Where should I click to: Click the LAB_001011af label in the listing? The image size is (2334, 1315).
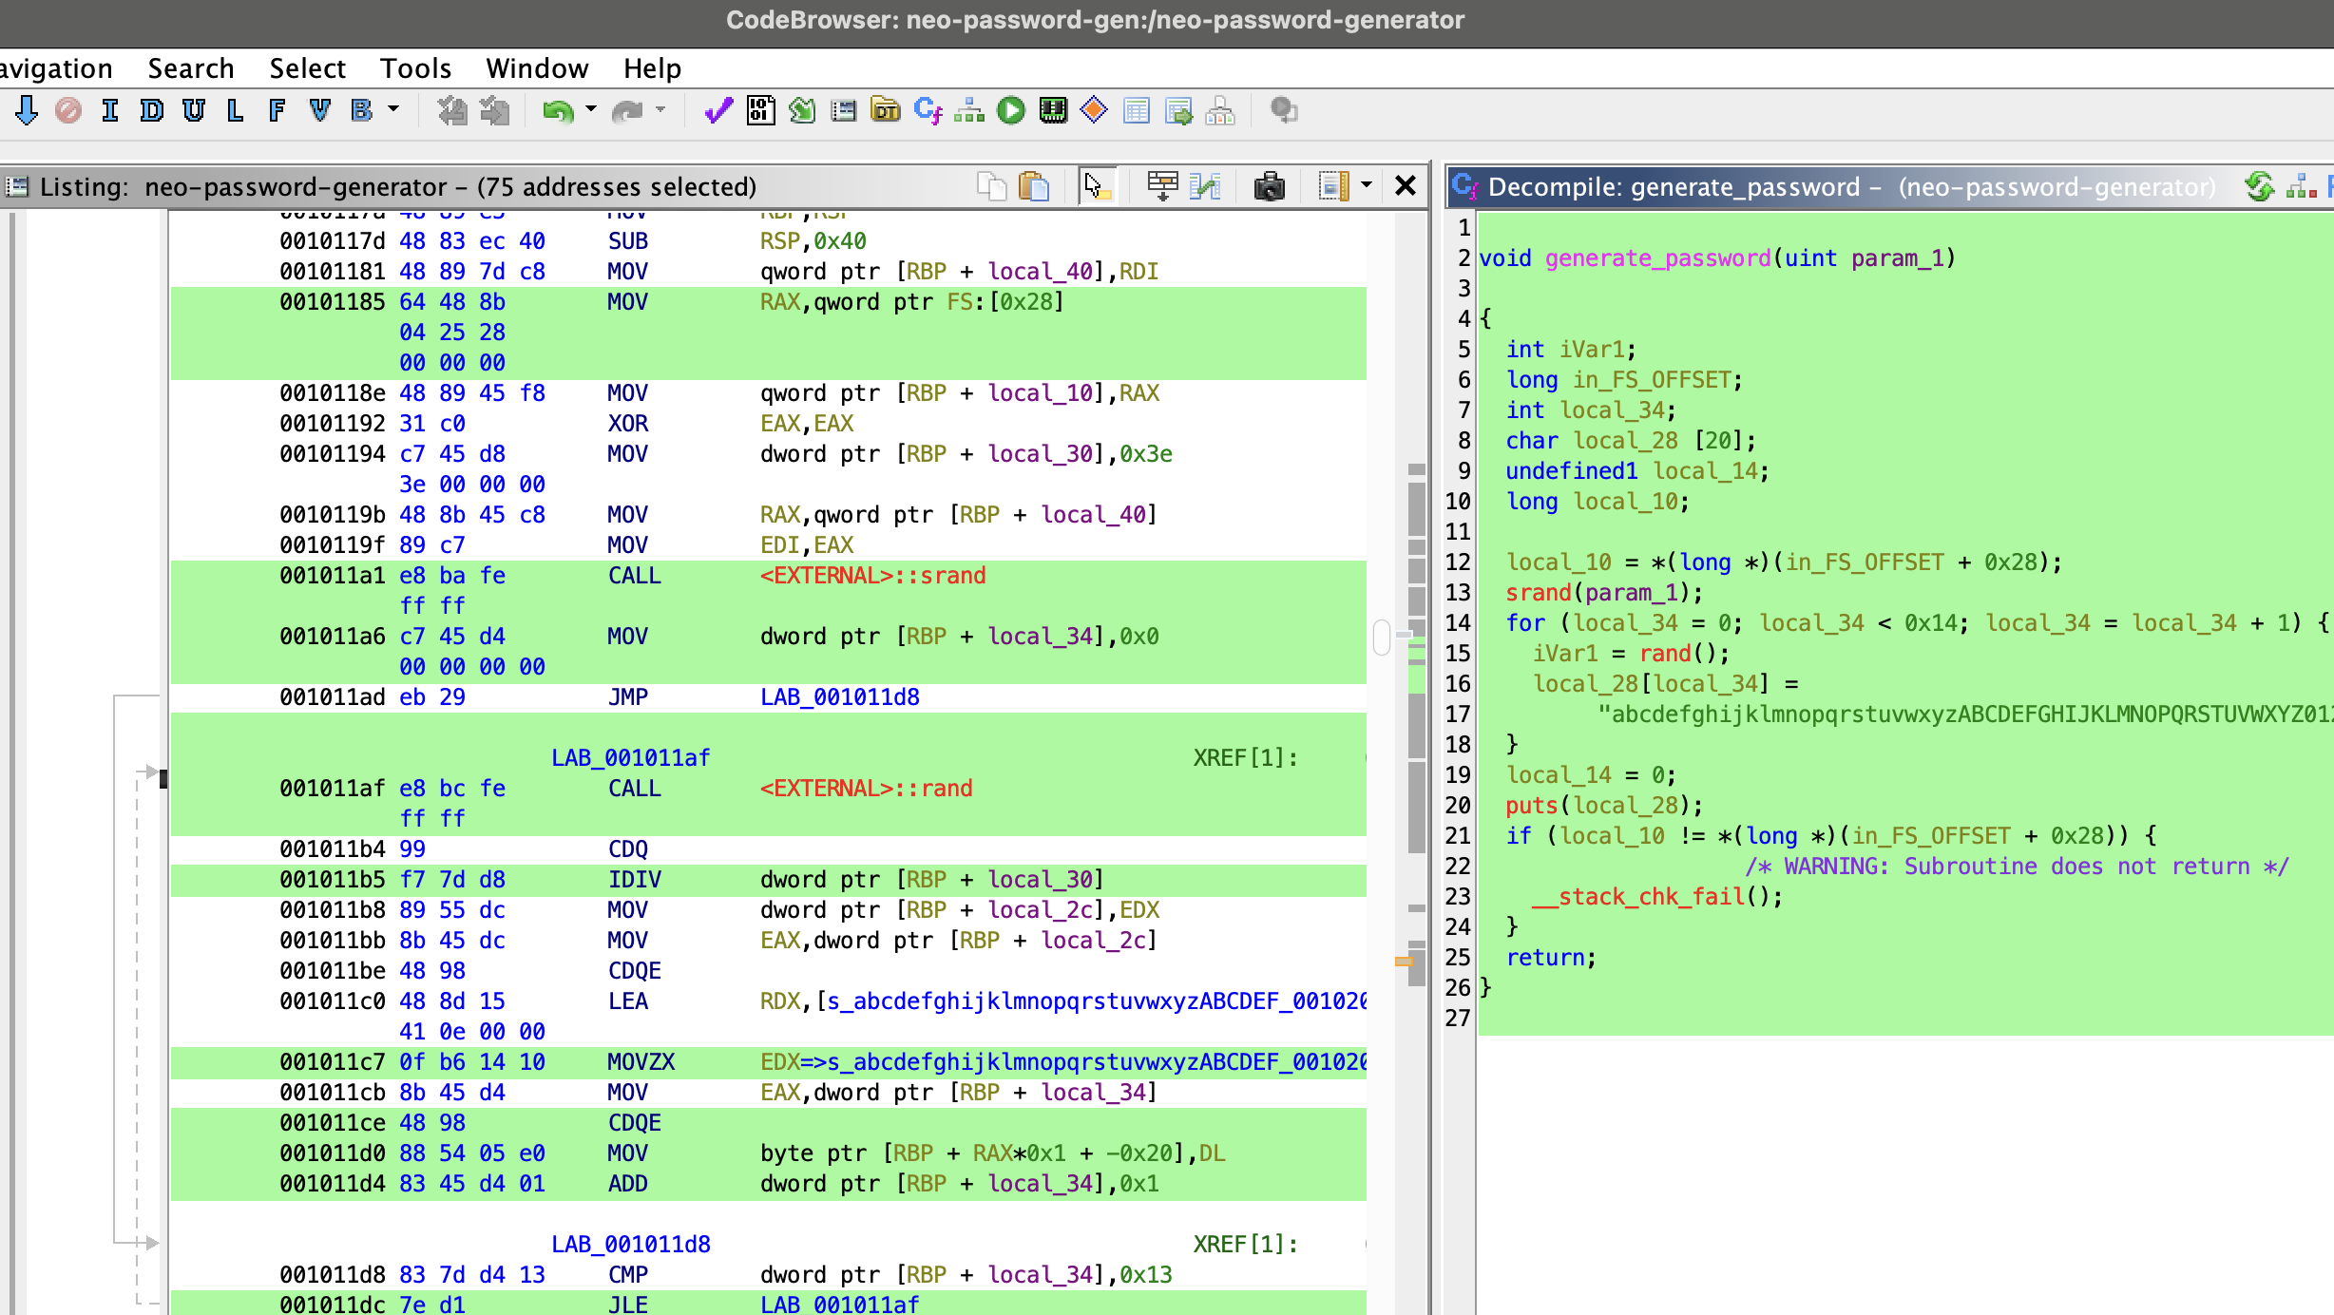[x=632, y=757]
